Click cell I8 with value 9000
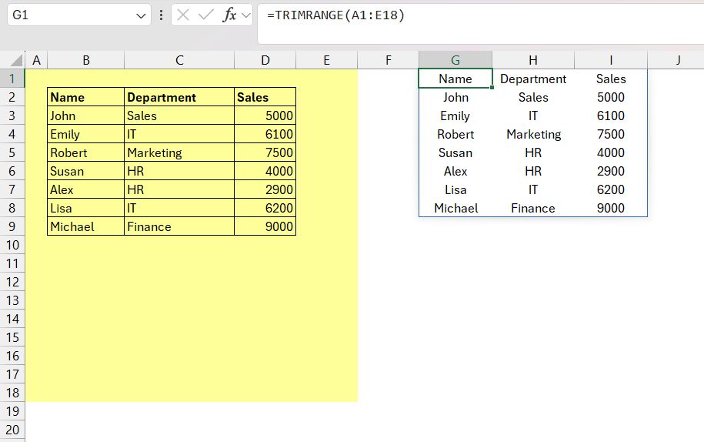 pyautogui.click(x=611, y=208)
